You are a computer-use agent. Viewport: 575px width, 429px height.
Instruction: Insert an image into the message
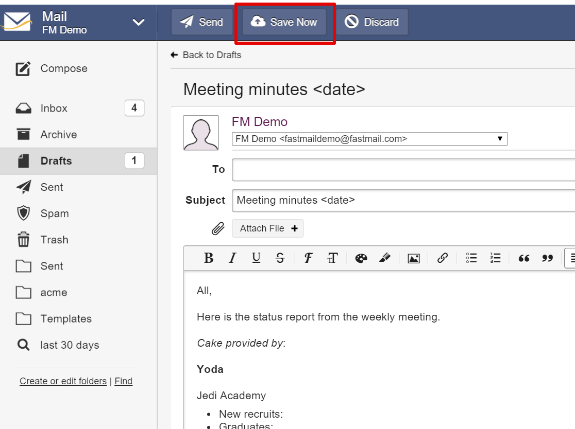pos(414,258)
